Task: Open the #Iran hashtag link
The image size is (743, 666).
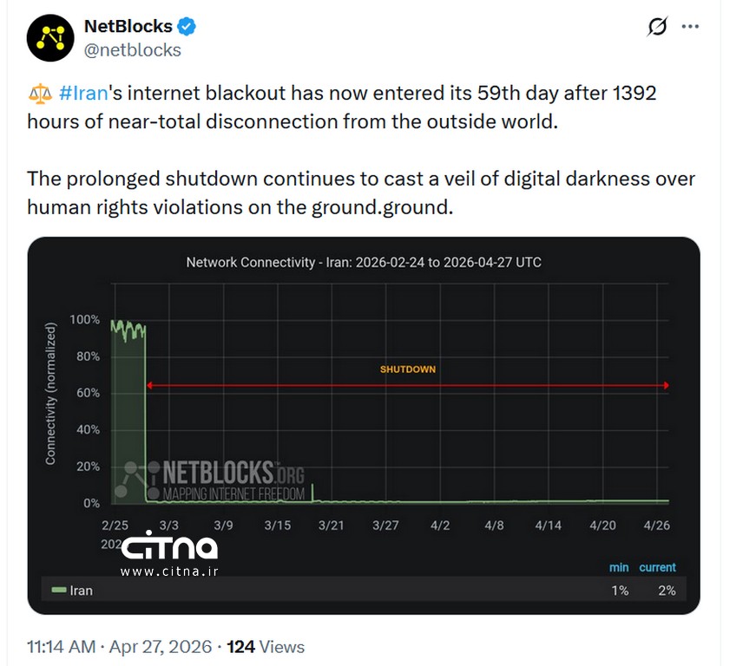Action: point(82,93)
